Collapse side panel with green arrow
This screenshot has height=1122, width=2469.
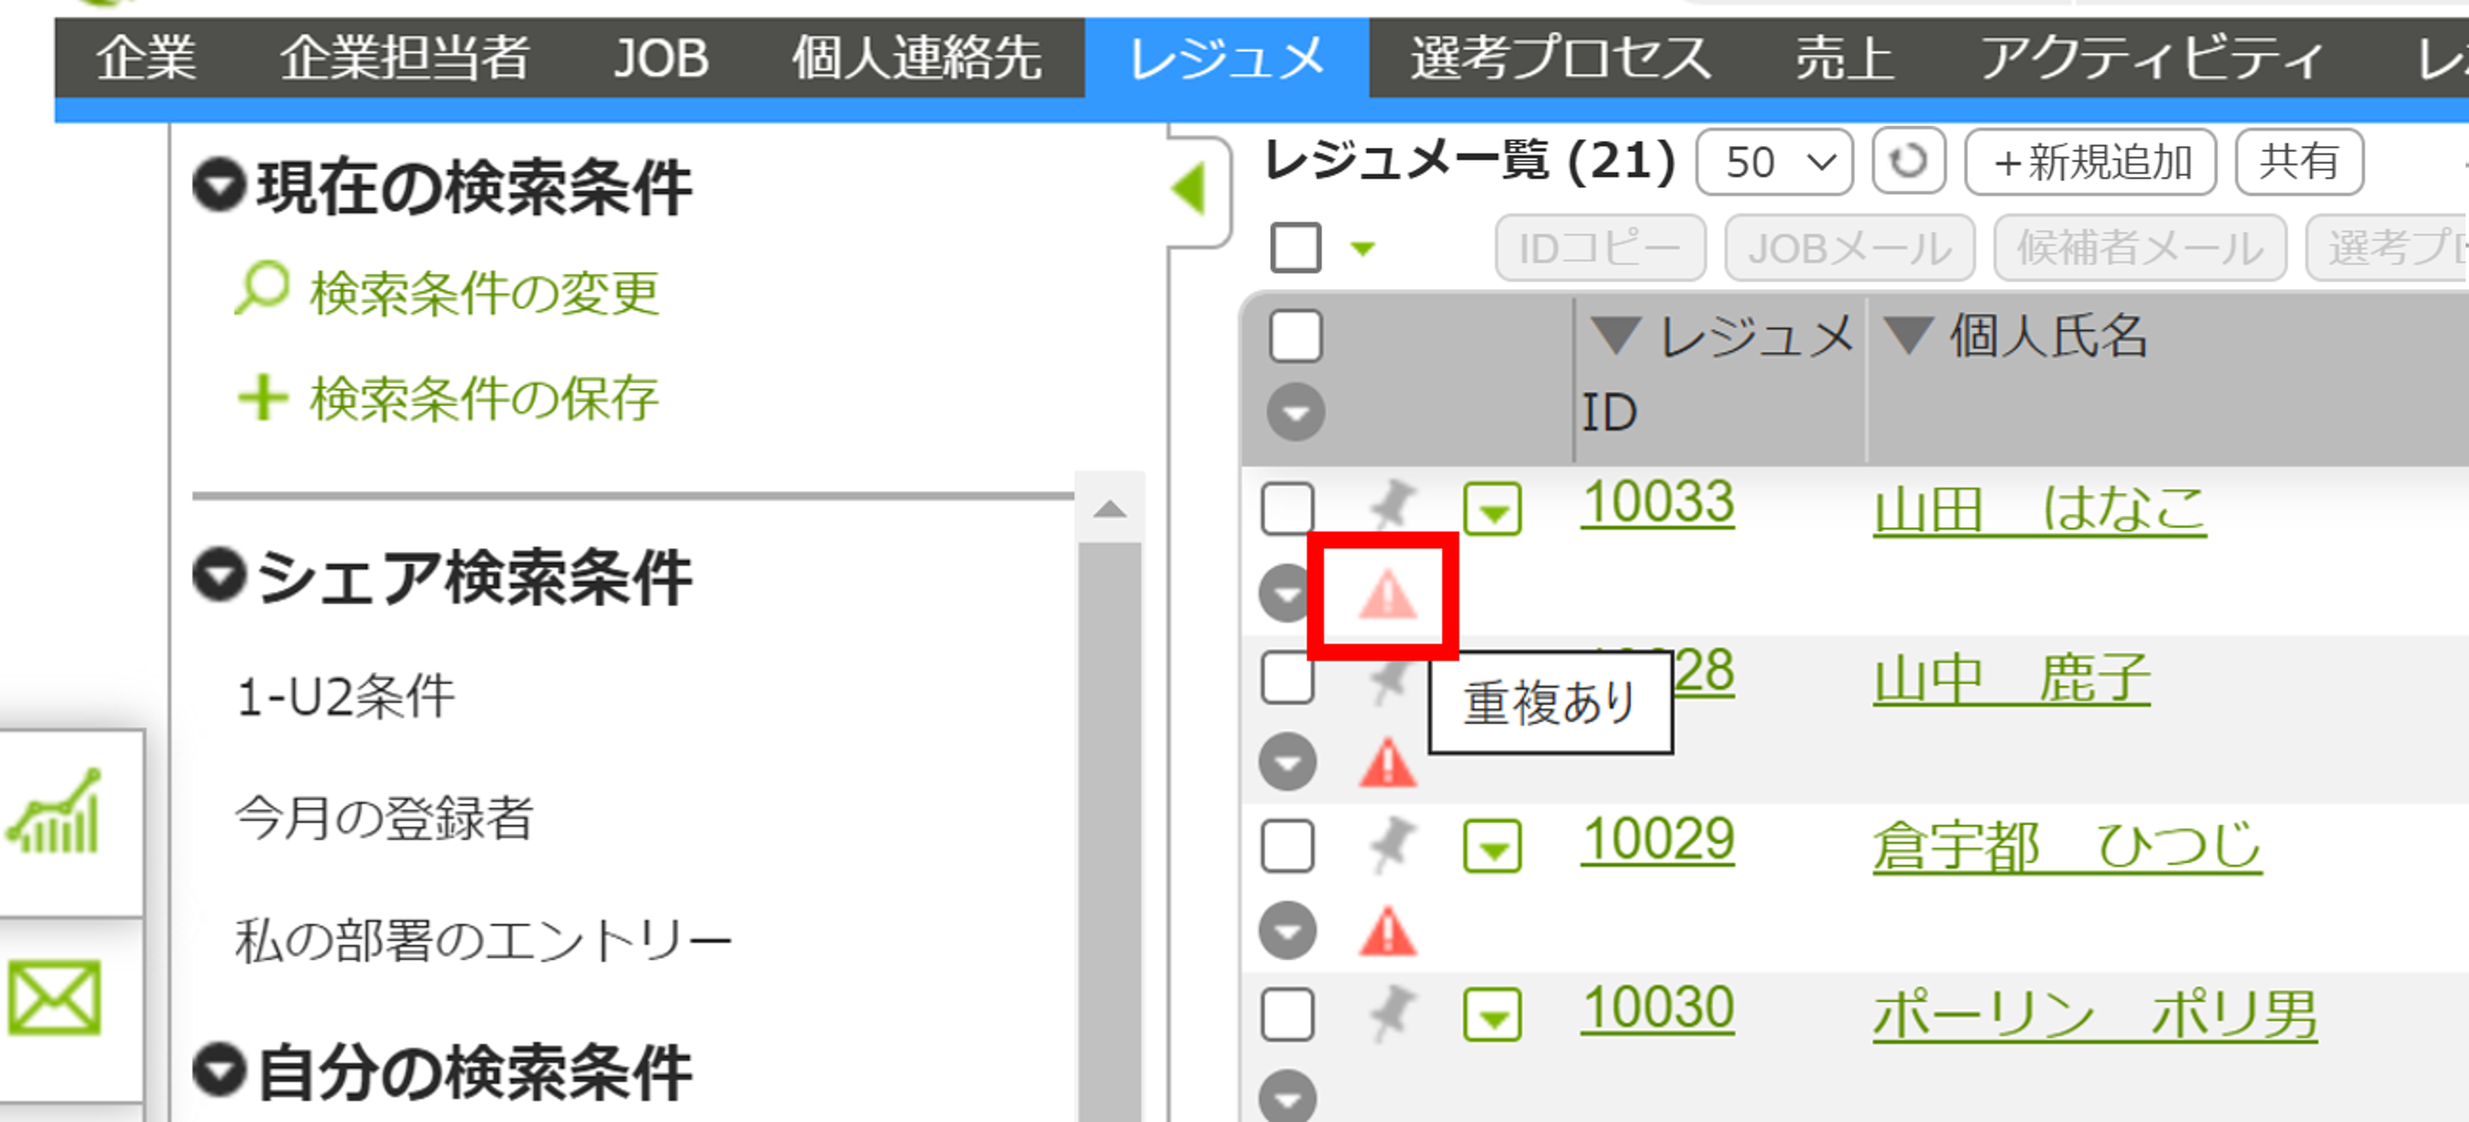tap(1190, 189)
